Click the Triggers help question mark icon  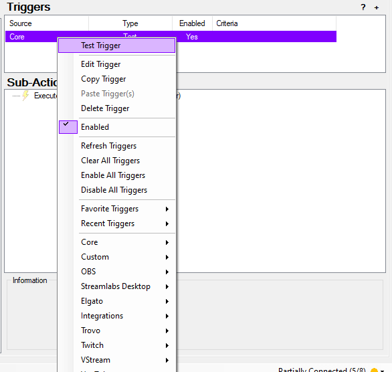pos(363,7)
